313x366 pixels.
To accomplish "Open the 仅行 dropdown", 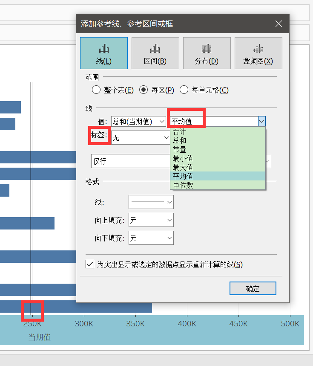I will 131,161.
